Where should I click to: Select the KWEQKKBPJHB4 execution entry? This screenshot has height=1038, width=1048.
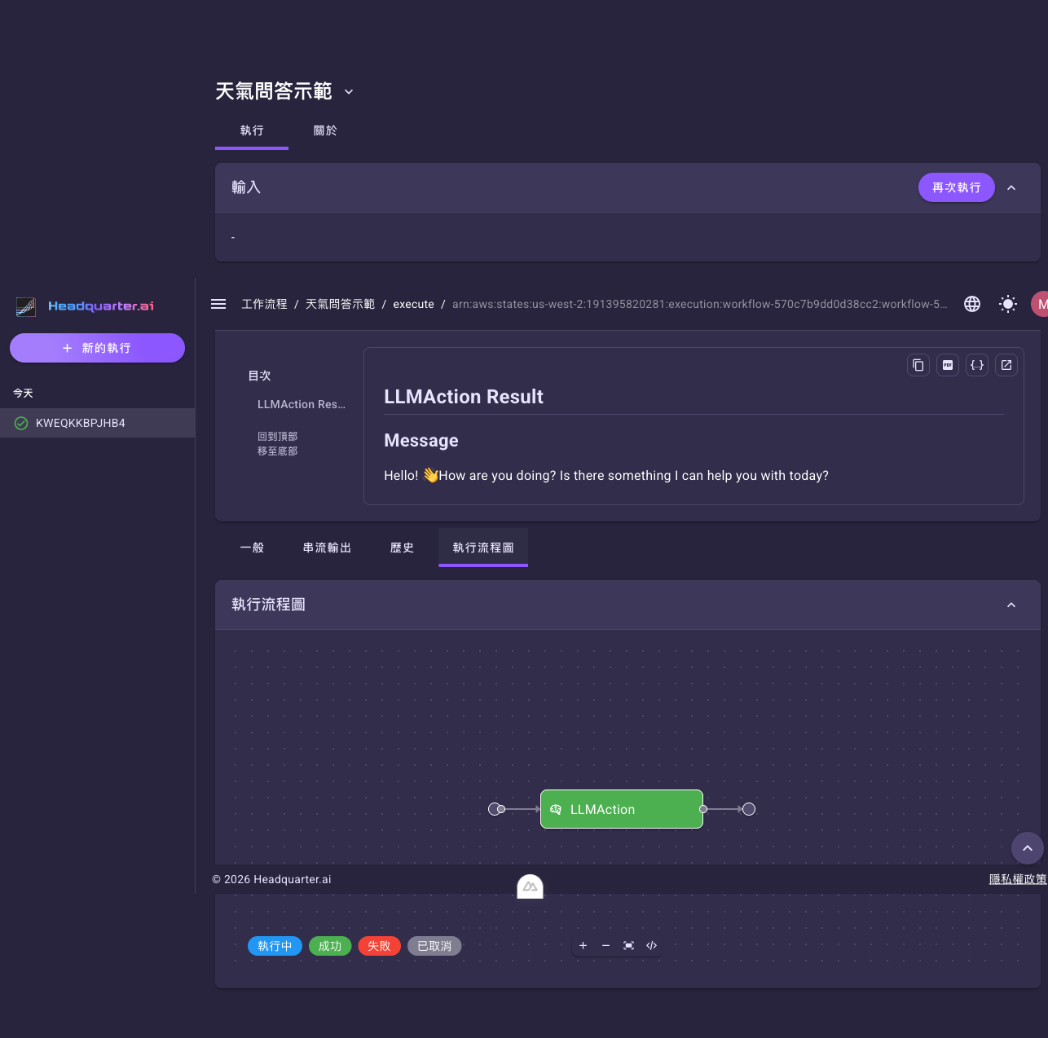(x=97, y=423)
